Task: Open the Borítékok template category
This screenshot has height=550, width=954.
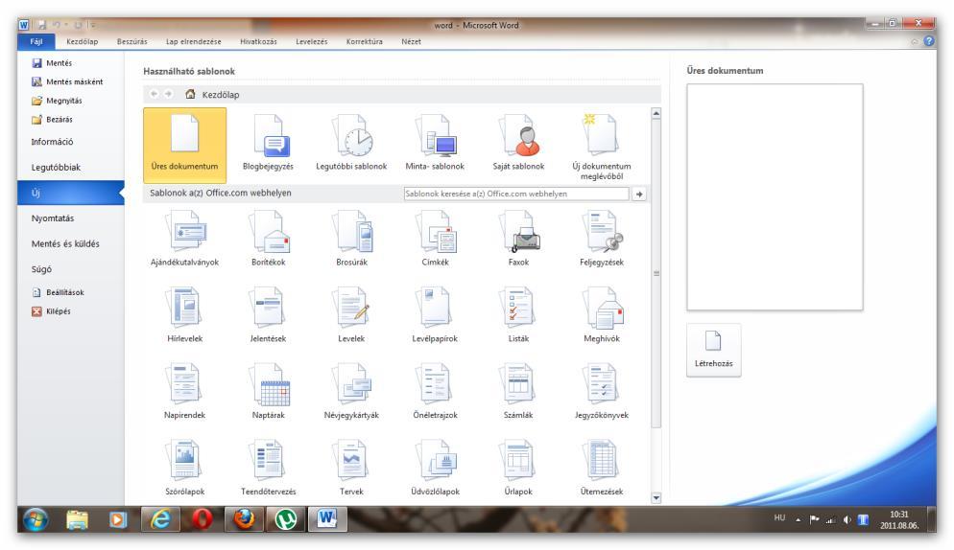Action: click(269, 239)
